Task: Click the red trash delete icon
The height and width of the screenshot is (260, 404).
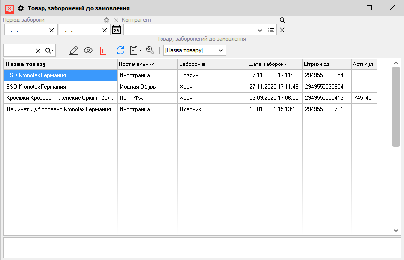Action: pos(103,50)
